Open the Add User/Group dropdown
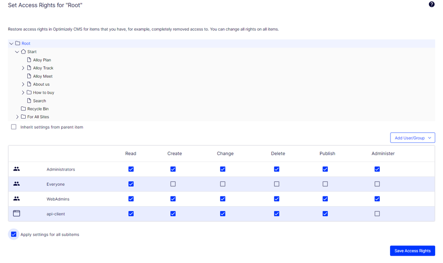Image resolution: width=443 pixels, height=263 pixels. pyautogui.click(x=412, y=138)
